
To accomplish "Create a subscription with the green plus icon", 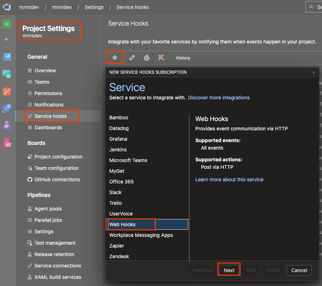I will [x=115, y=58].
